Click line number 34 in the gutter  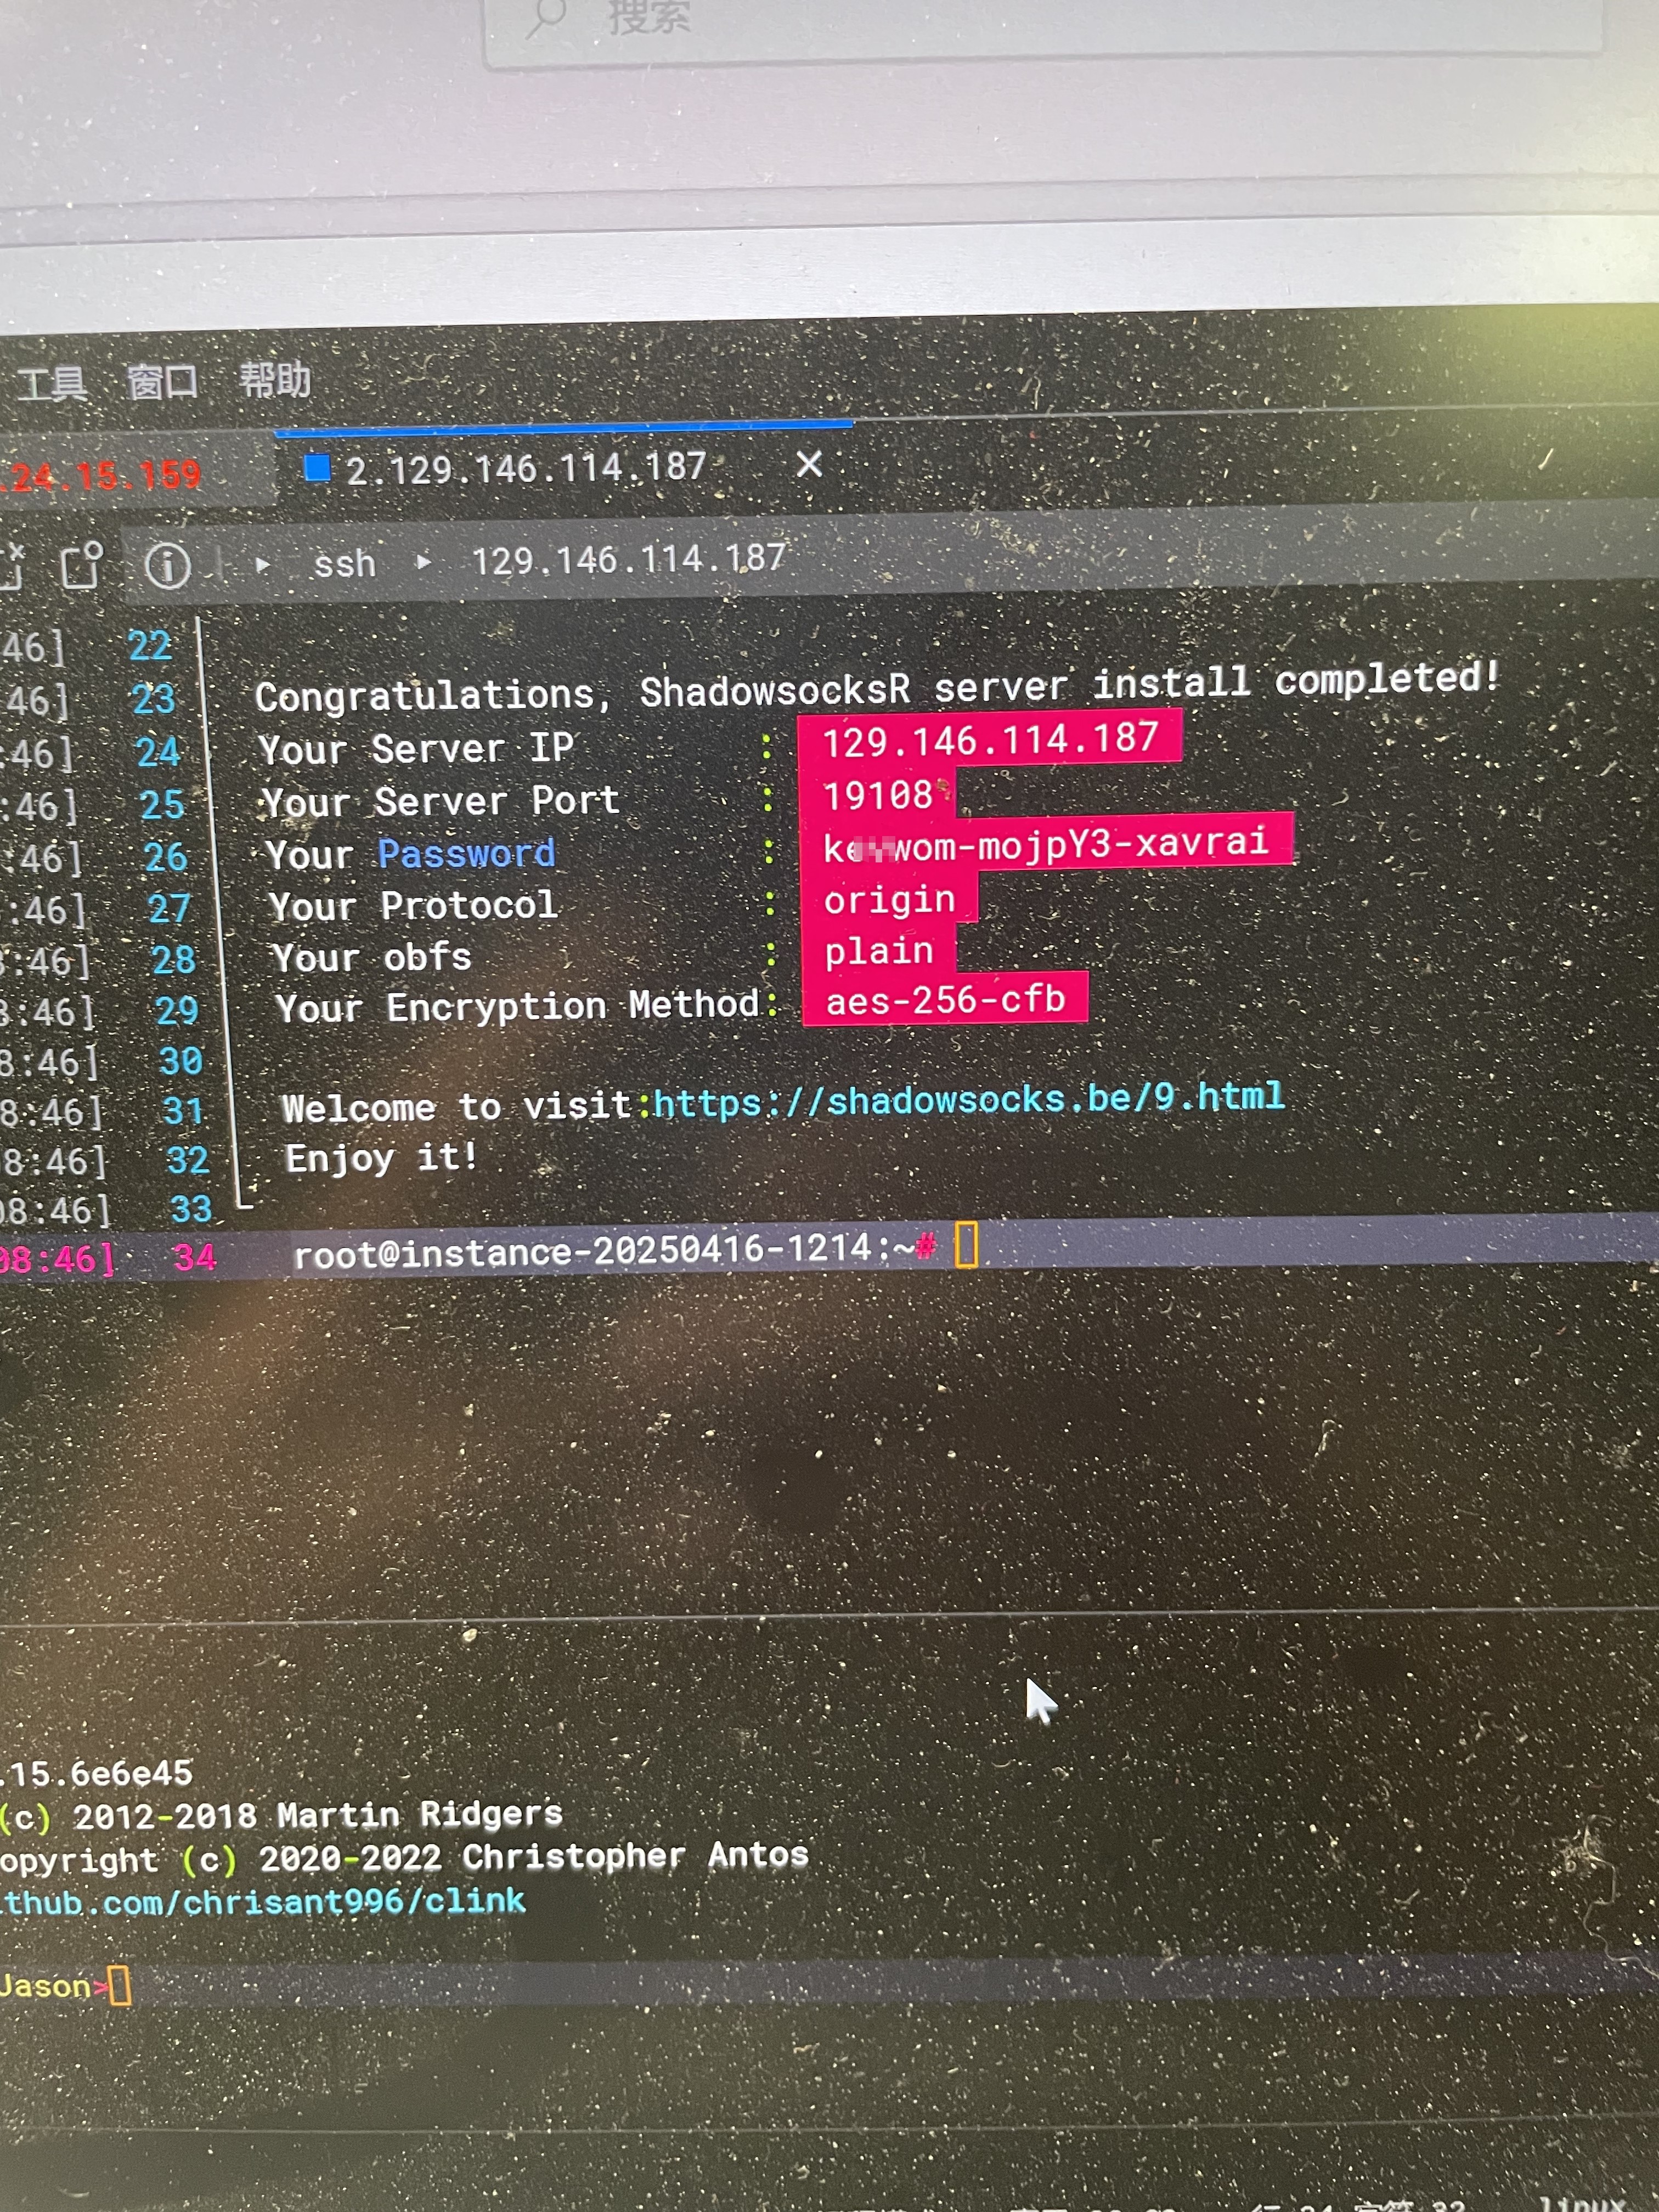coord(194,1257)
